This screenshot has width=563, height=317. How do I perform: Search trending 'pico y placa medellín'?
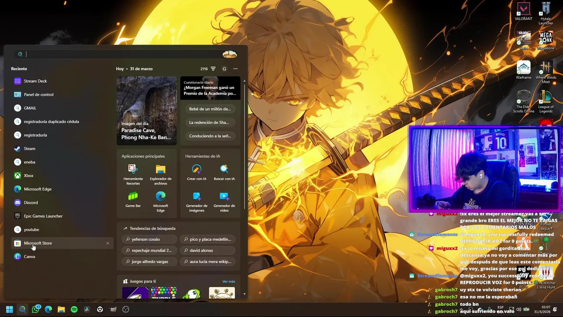click(207, 240)
